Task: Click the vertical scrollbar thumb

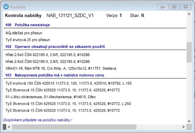Action: (x=189, y=52)
